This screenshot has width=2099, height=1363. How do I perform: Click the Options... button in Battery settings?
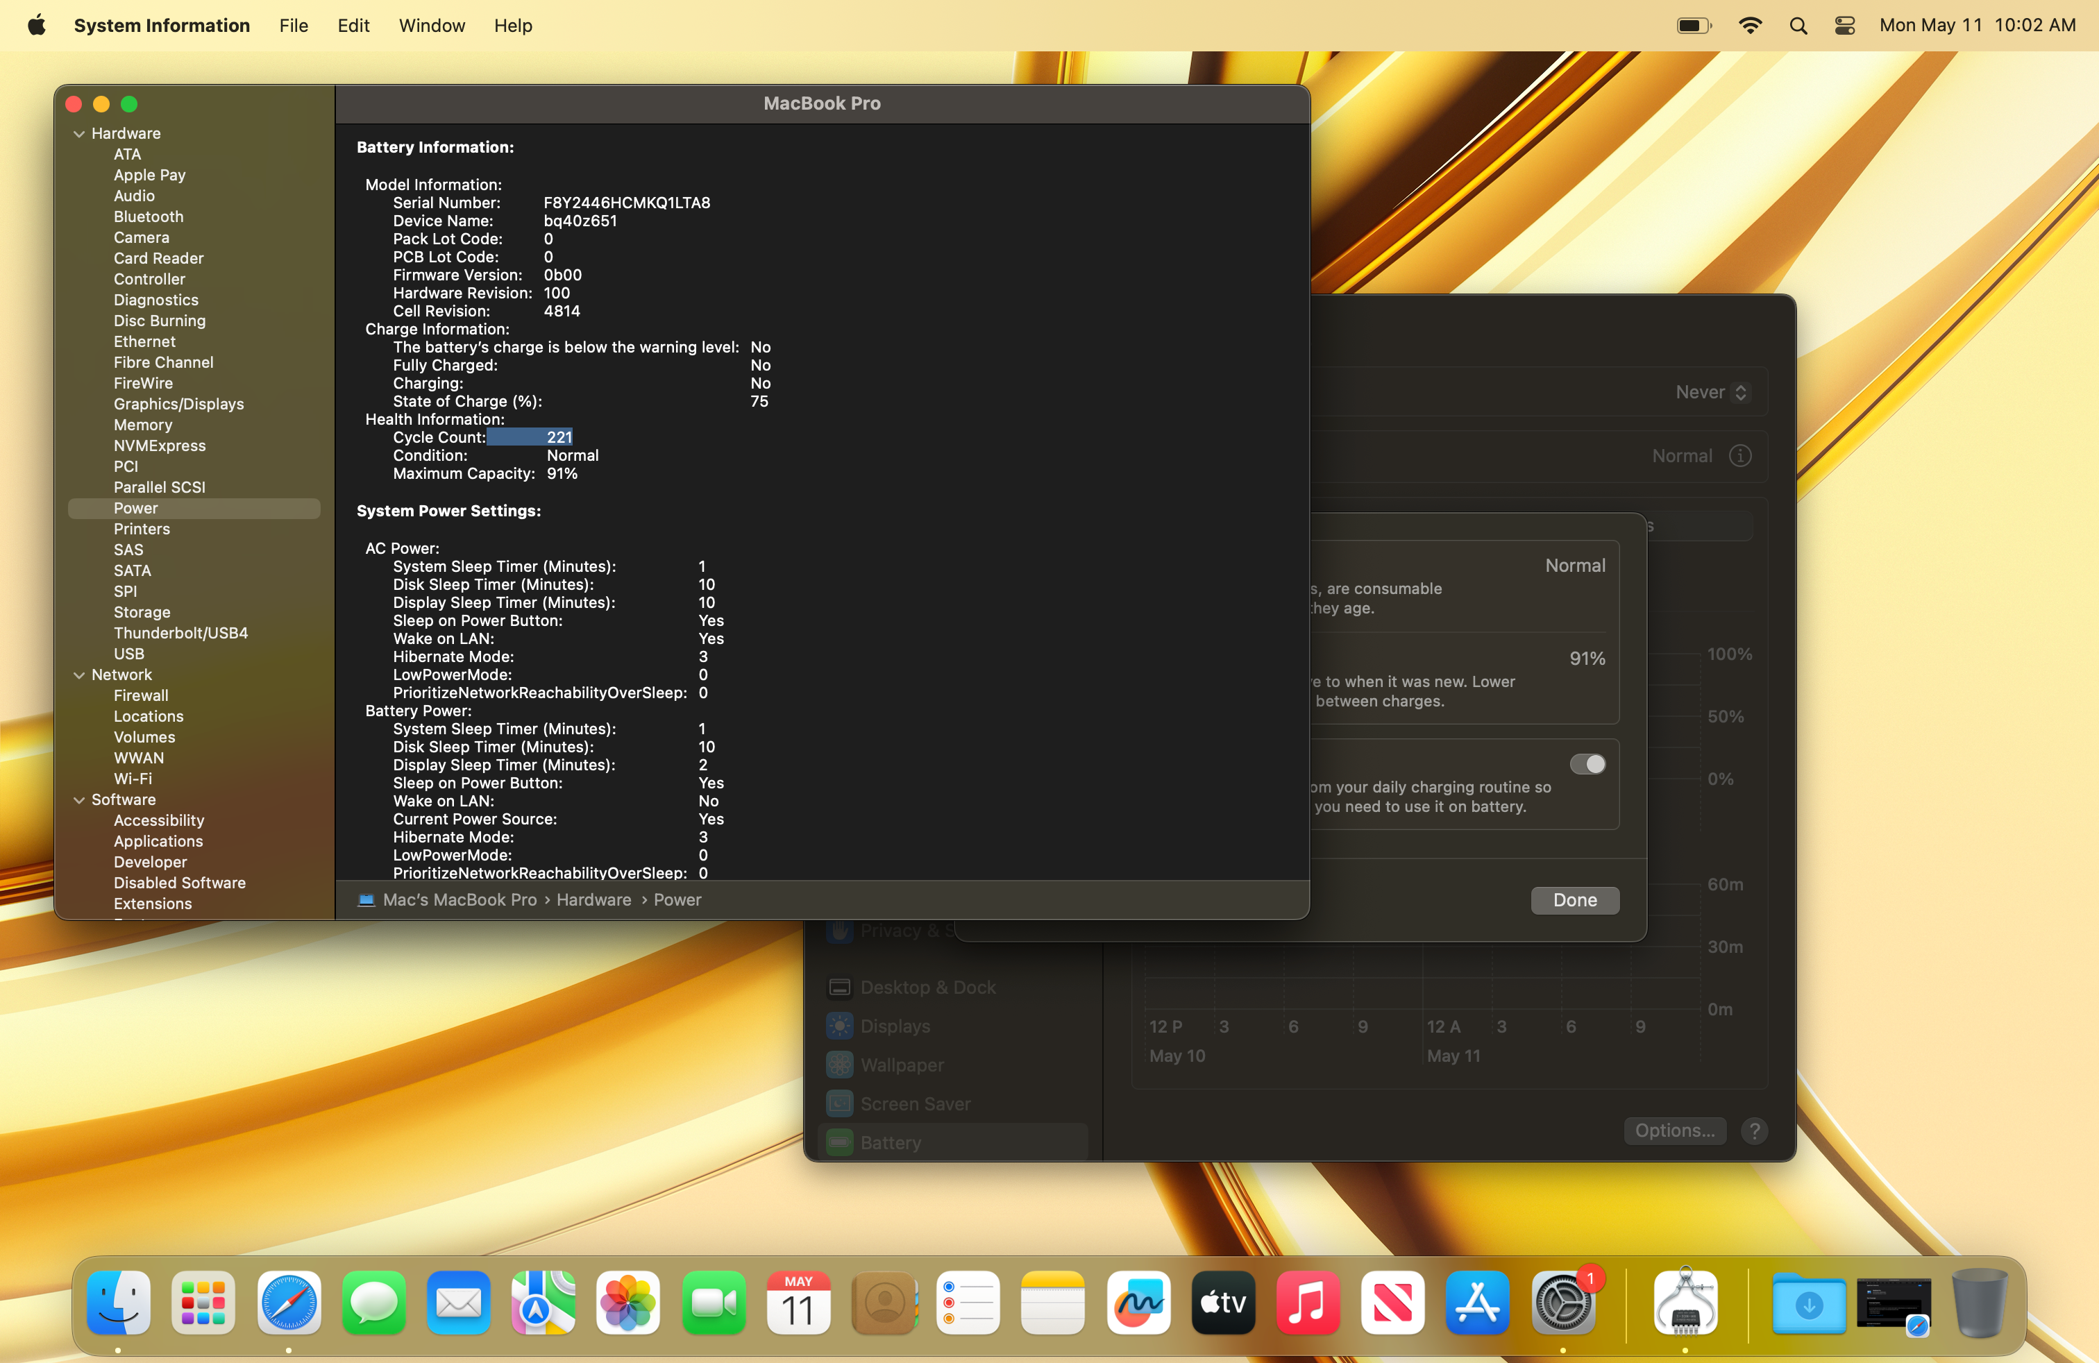1674,1131
